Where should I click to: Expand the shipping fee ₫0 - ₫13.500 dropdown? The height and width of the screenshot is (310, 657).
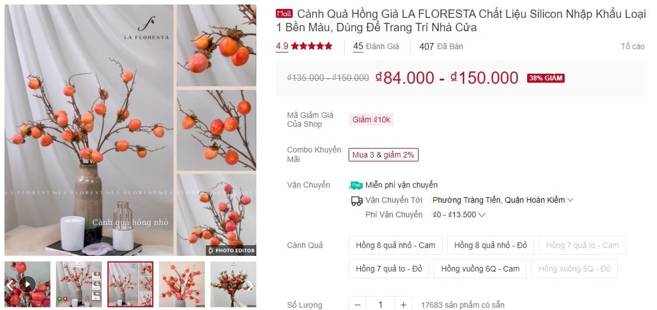click(x=459, y=214)
